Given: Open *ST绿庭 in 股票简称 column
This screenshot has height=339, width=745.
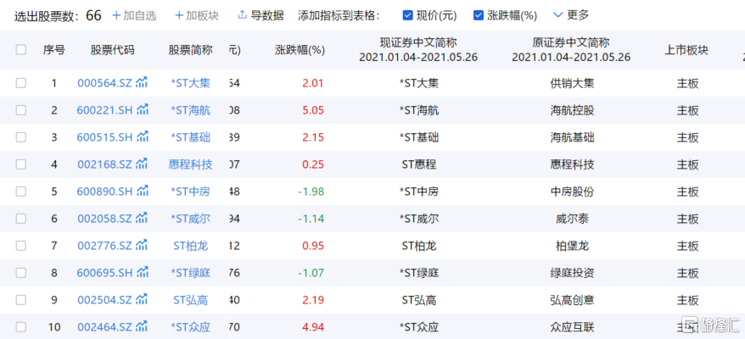Looking at the screenshot, I should (191, 273).
